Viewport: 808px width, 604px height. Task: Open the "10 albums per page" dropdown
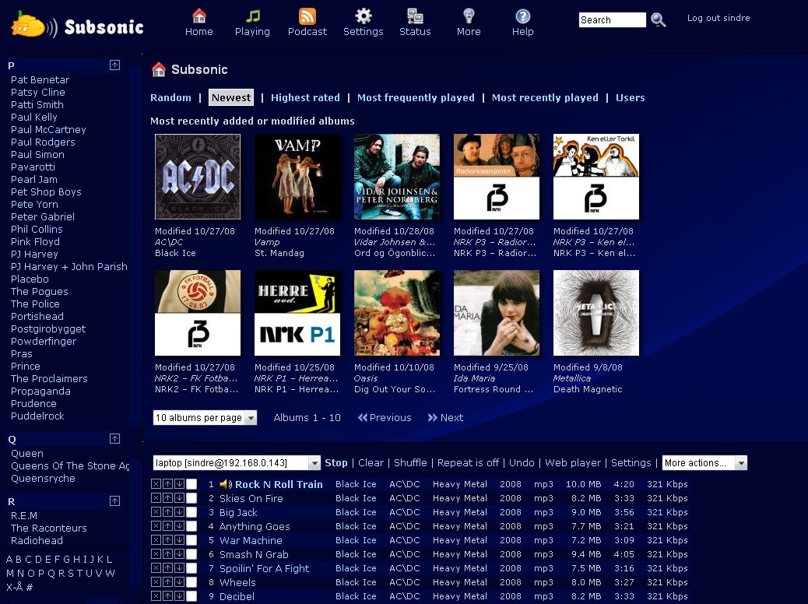[205, 417]
